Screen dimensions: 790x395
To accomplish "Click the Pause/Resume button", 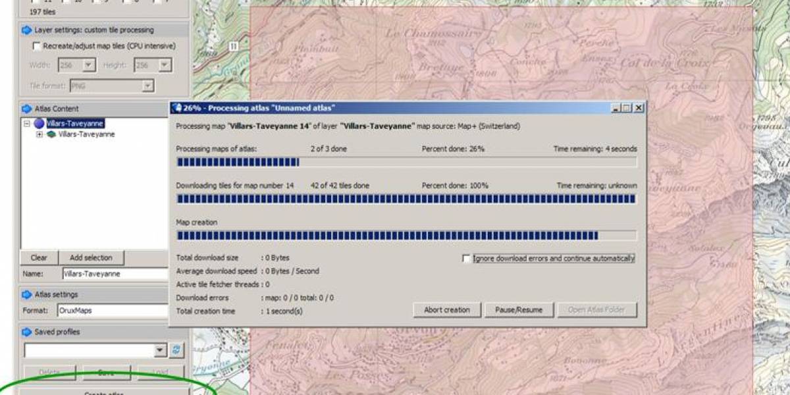I will (519, 310).
